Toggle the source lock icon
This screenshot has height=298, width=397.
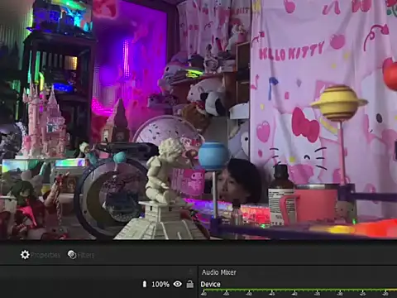pyautogui.click(x=190, y=284)
